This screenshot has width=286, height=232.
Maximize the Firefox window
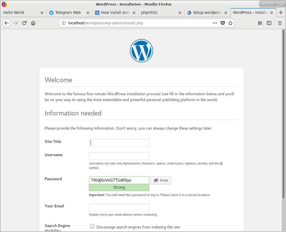click(275, 4)
